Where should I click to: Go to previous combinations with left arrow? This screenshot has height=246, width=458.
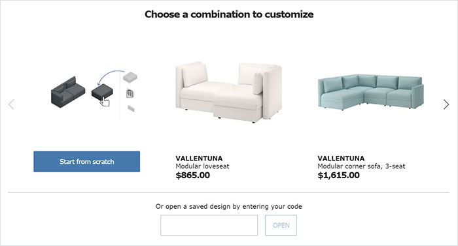pos(11,104)
